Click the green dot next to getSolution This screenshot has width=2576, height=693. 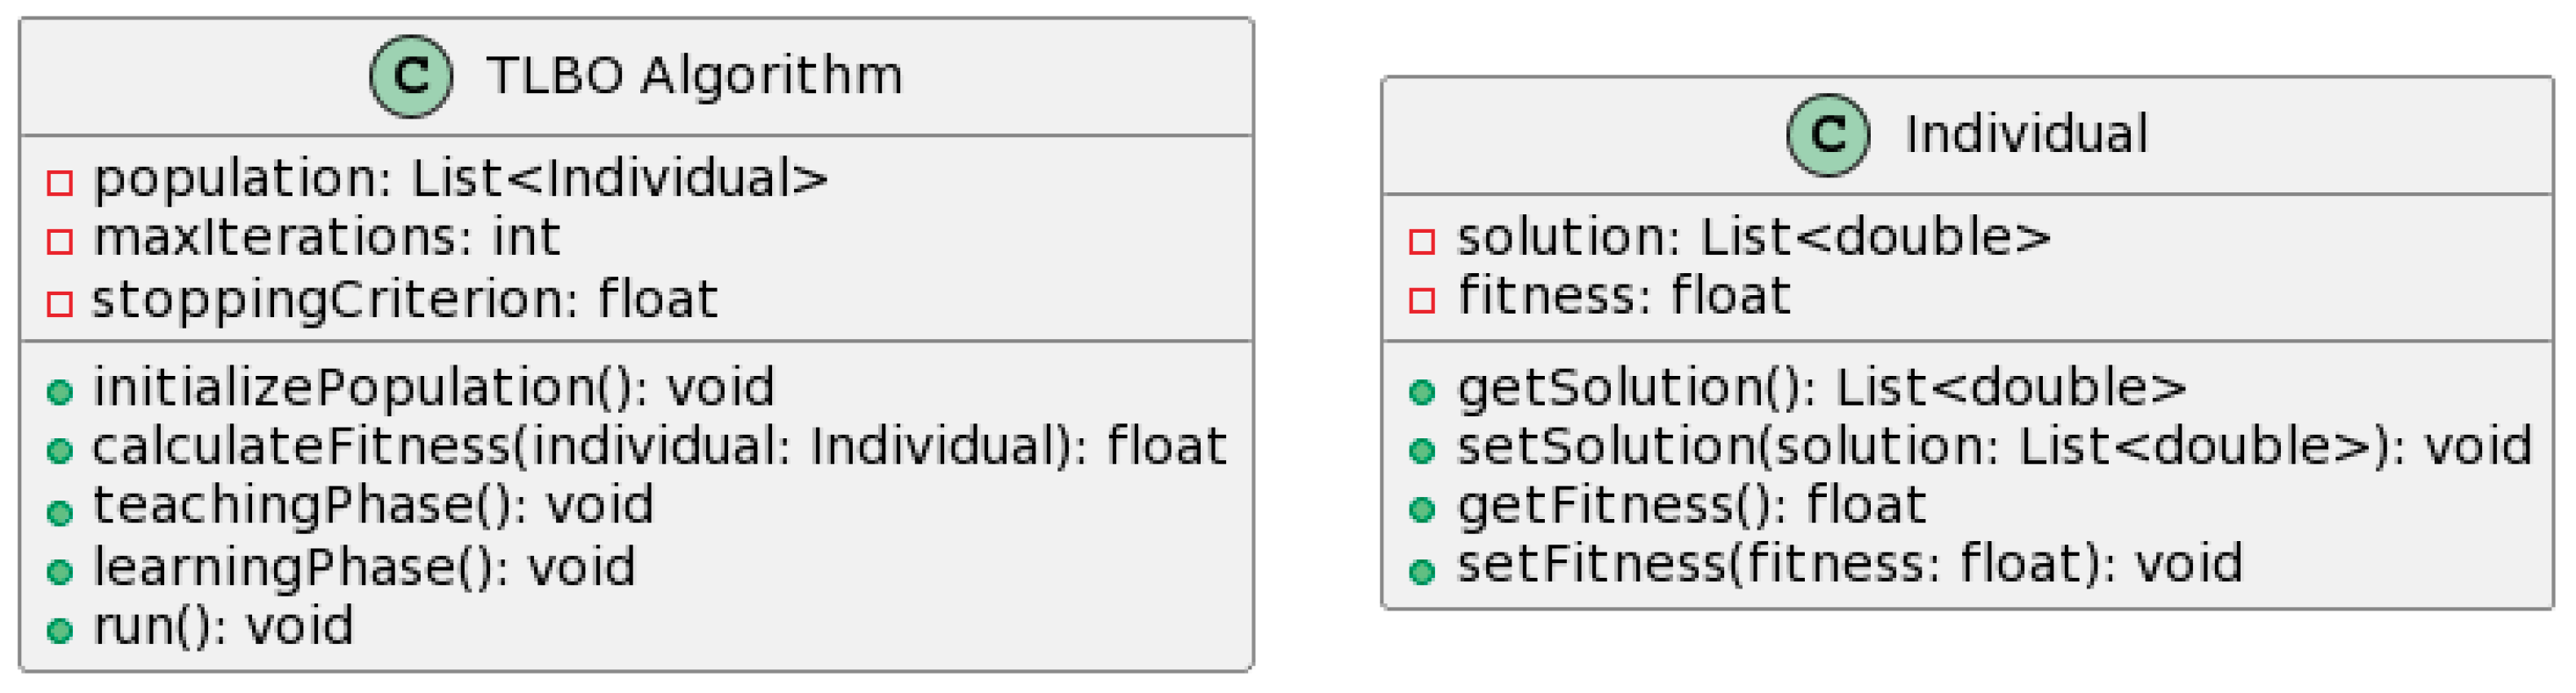1422,392
